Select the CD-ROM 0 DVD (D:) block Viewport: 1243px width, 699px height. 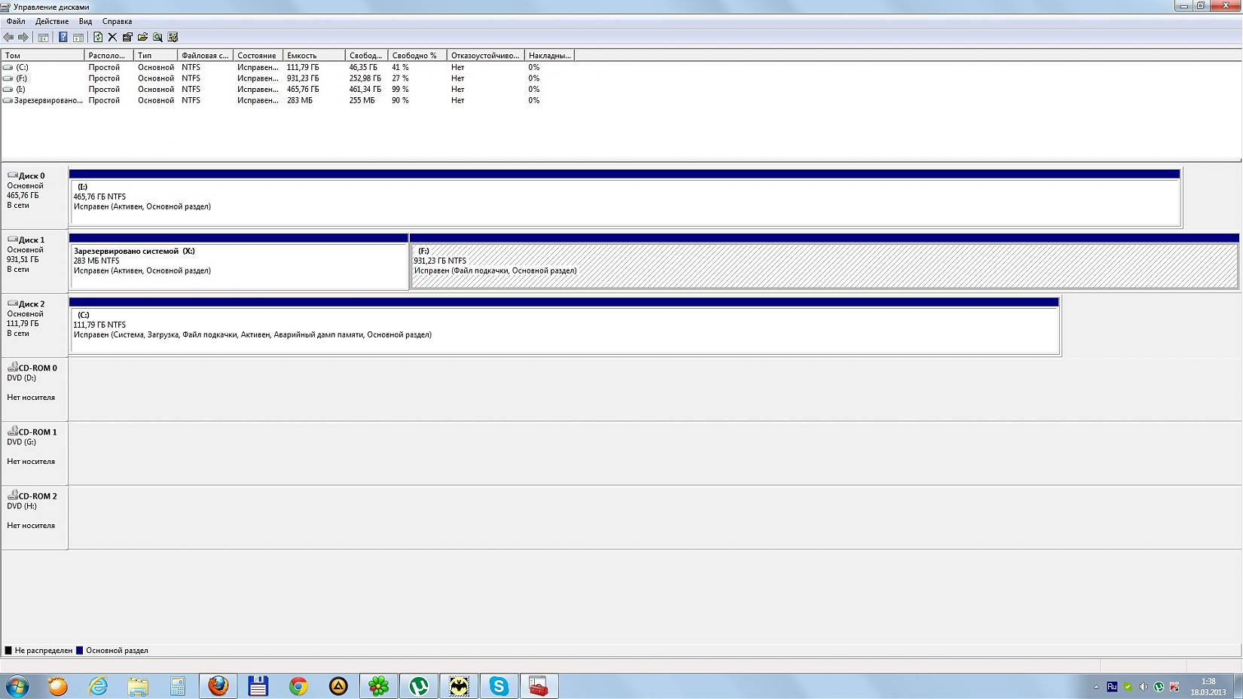35,389
